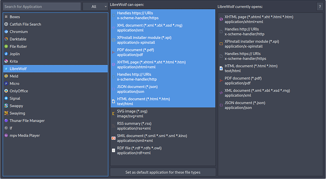Click SVG image file type icon
Image resolution: width=326 pixels, height=179 pixels.
click(113, 113)
